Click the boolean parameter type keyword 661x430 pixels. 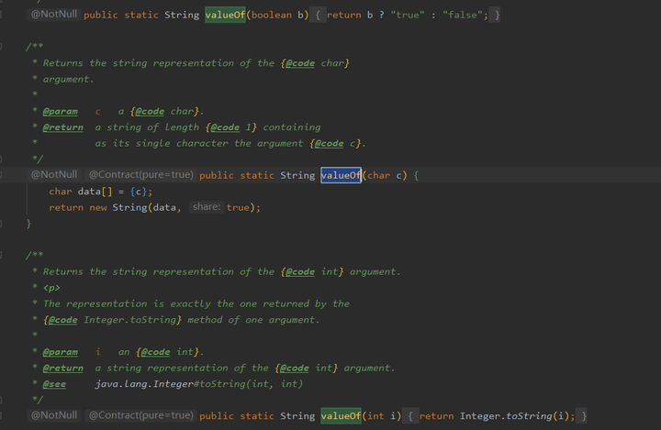272,16
